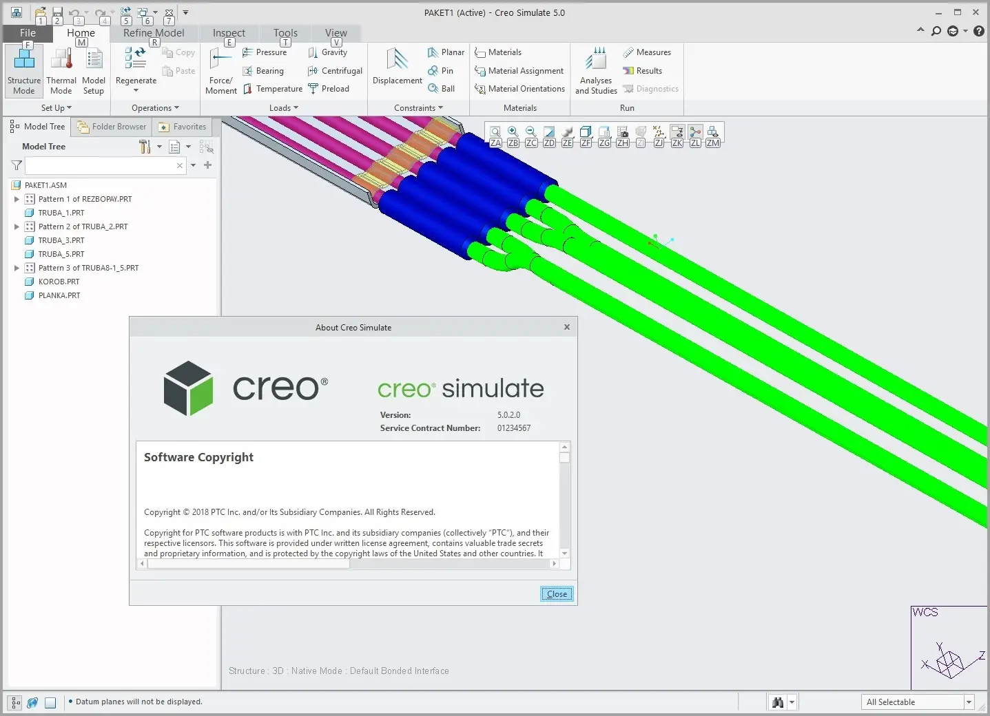Click the Save icon in quick access toolbar

[x=58, y=12]
